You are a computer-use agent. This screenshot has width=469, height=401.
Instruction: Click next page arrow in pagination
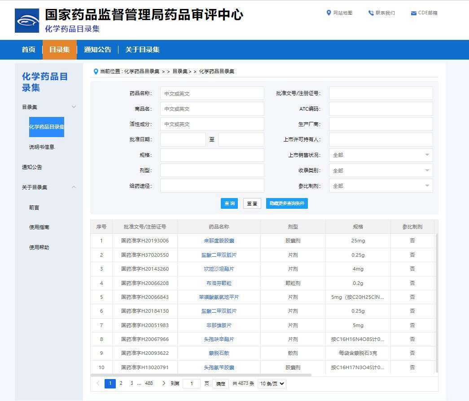tap(164, 383)
